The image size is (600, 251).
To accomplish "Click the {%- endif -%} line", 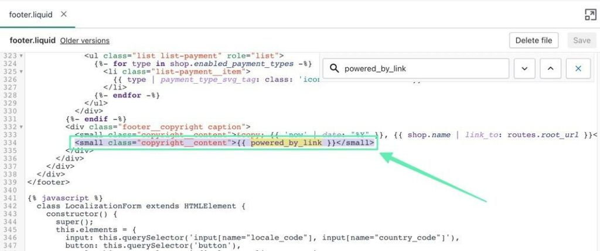I will point(96,119).
